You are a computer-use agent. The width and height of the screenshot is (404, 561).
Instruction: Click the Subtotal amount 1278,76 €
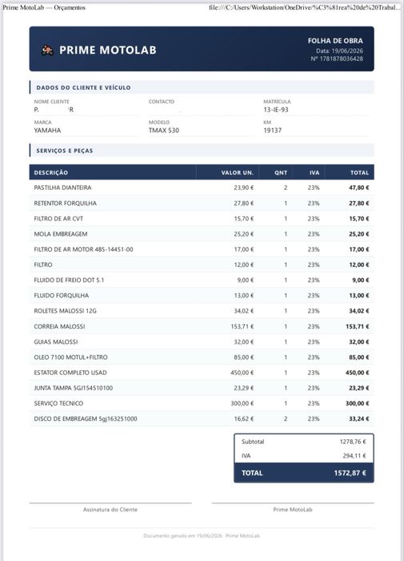tap(353, 442)
